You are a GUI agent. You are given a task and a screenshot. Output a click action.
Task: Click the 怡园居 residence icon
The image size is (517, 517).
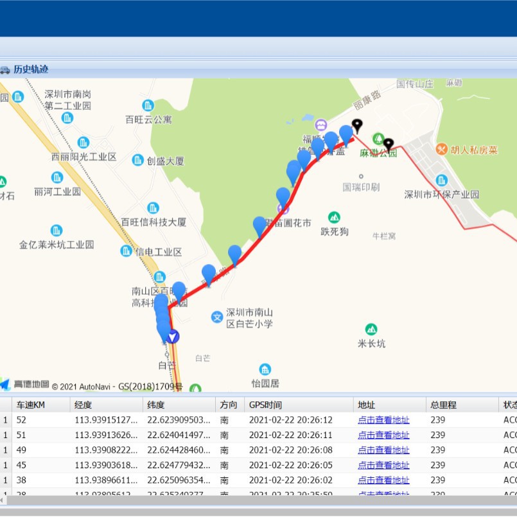point(265,370)
